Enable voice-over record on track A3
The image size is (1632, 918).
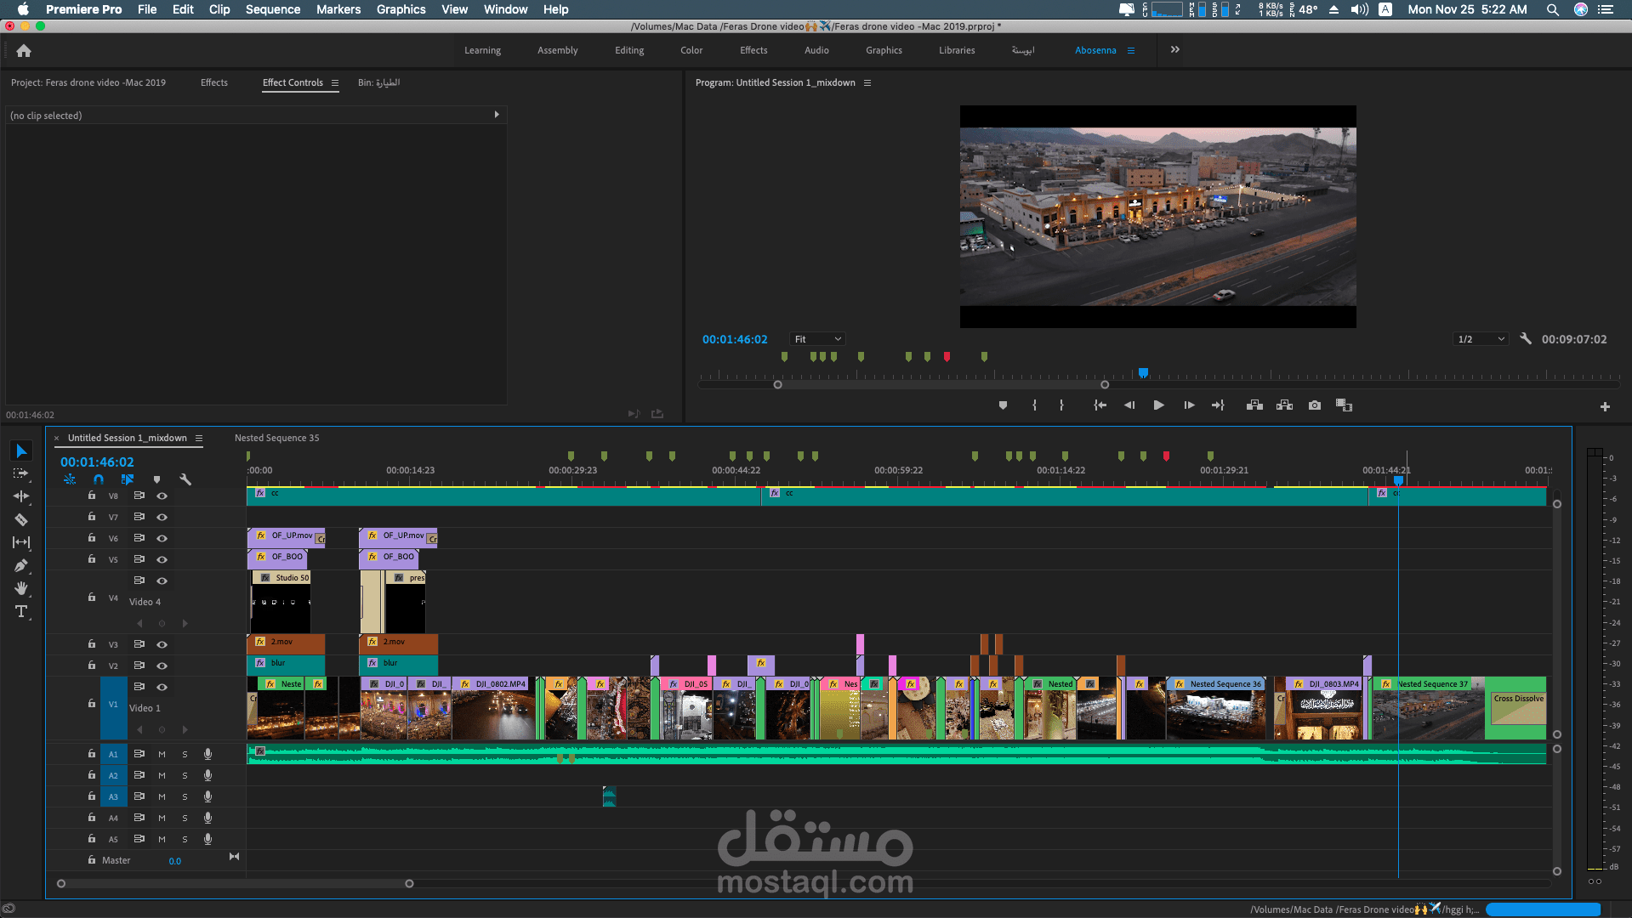208,796
